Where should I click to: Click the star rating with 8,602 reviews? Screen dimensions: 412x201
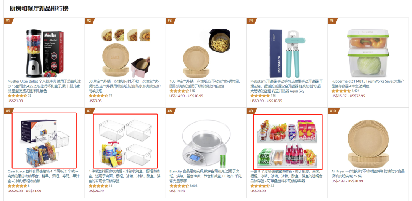[x=179, y=186]
